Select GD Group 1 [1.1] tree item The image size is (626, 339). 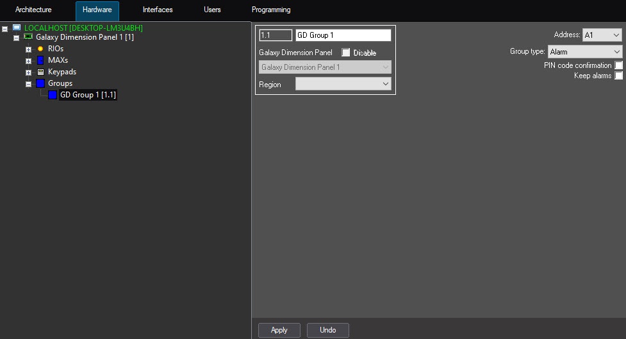(x=88, y=95)
